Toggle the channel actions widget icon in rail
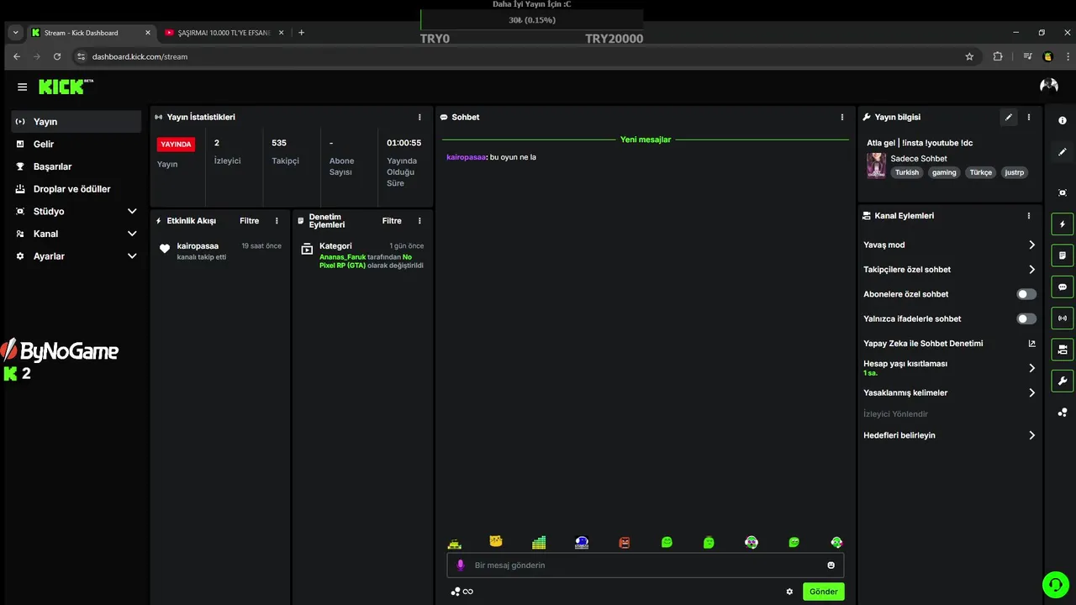 (1063, 350)
